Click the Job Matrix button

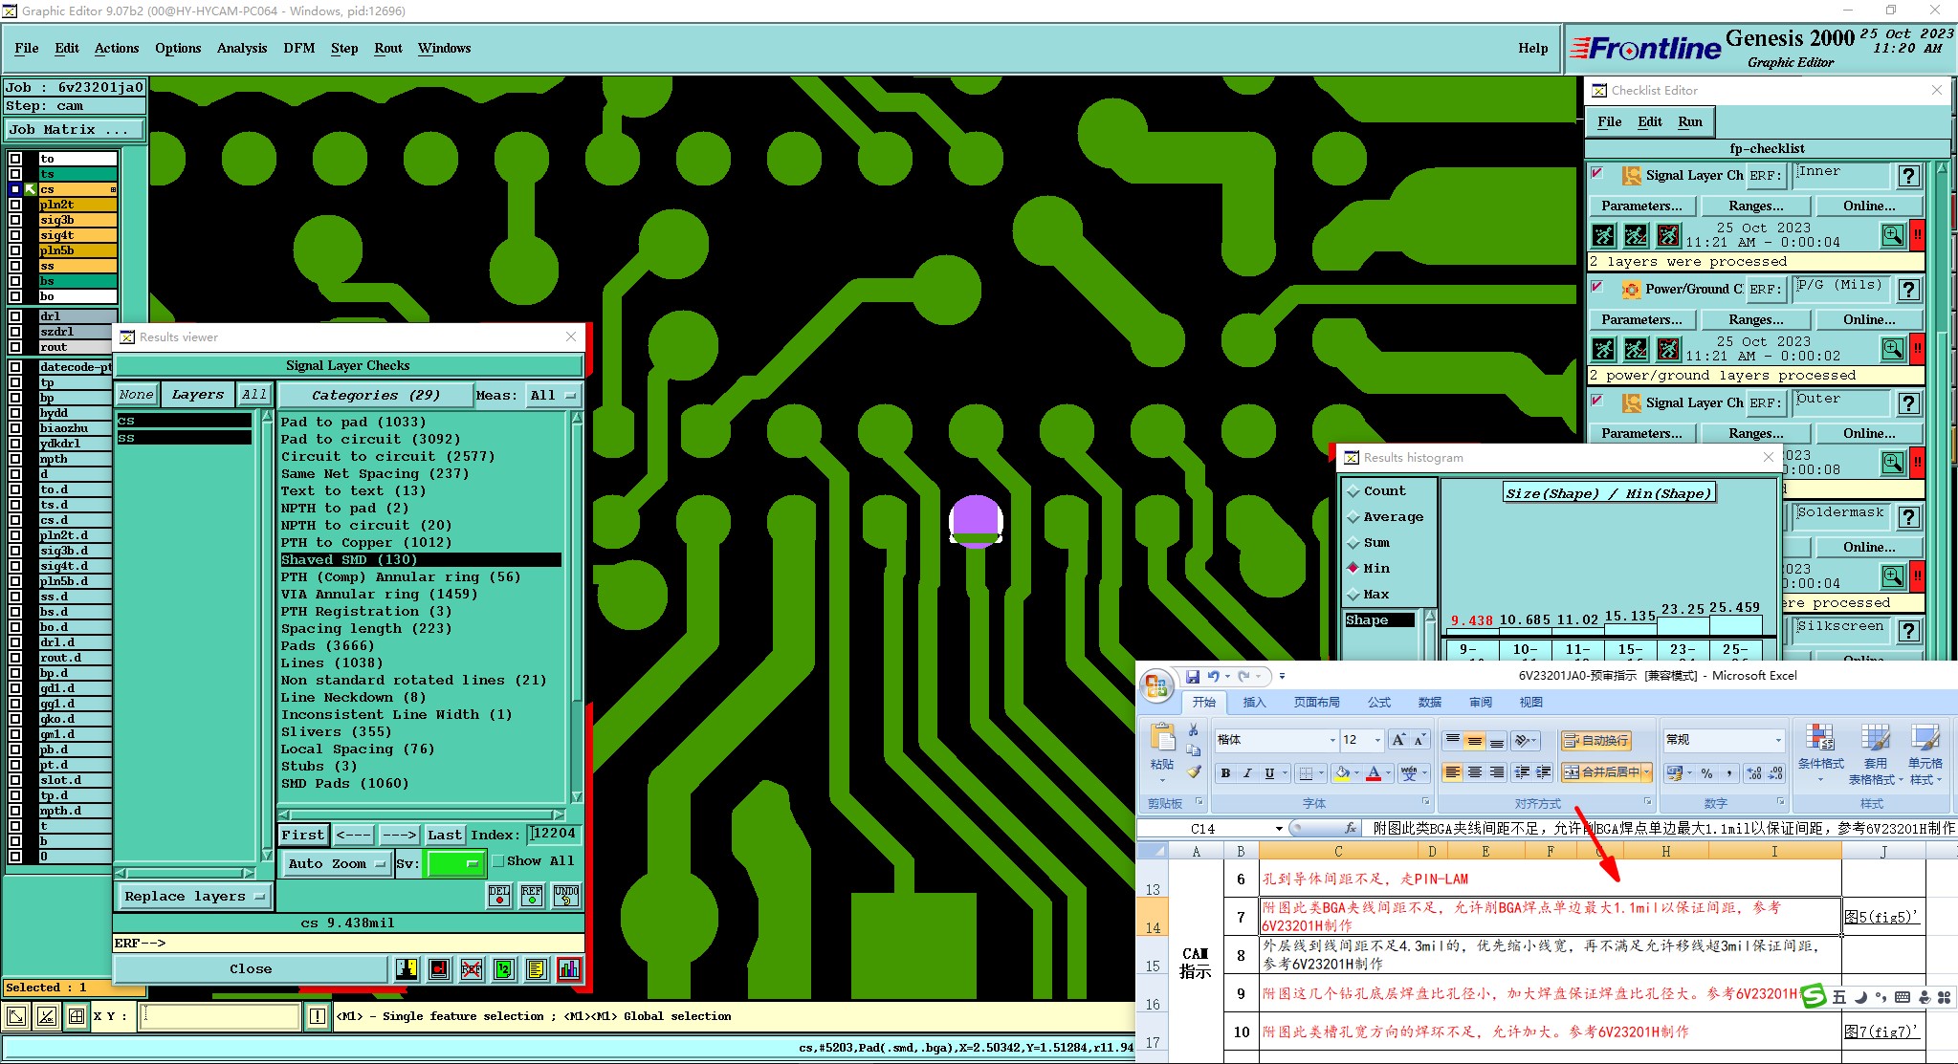click(x=75, y=130)
